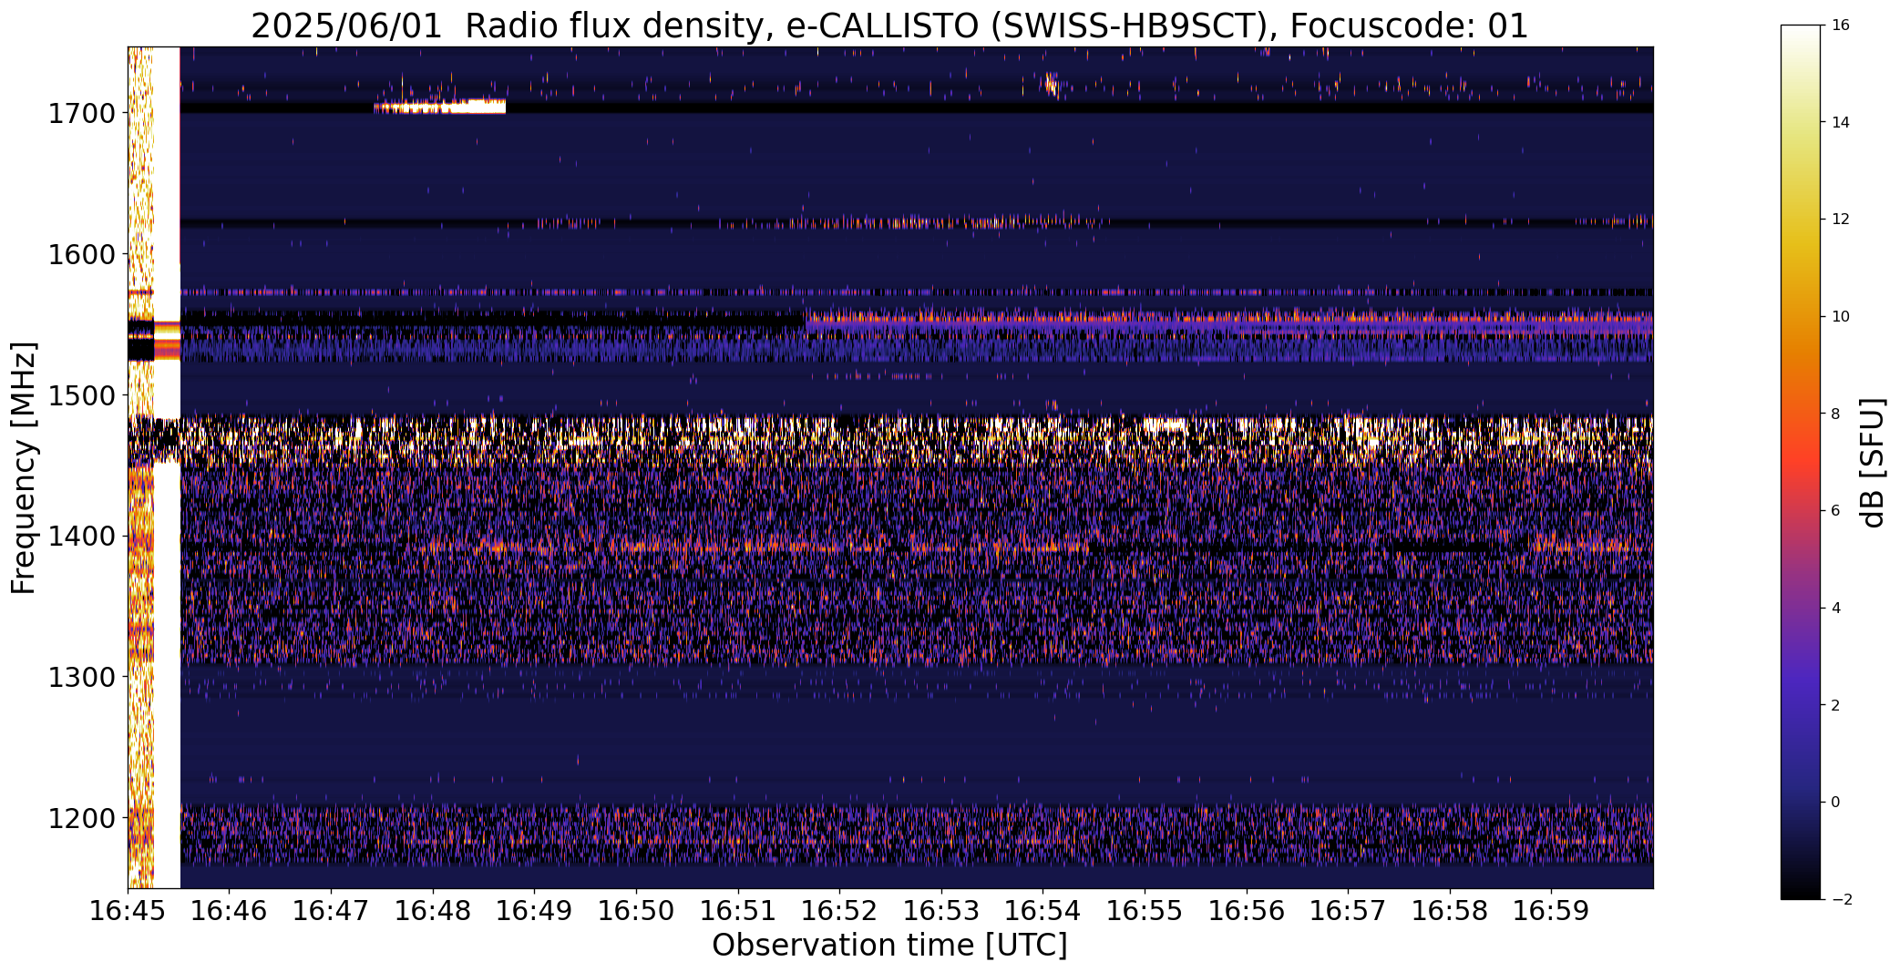Viewport: 1900px width, 972px height.
Task: Click the 16:50 time tick label
Action: point(636,911)
